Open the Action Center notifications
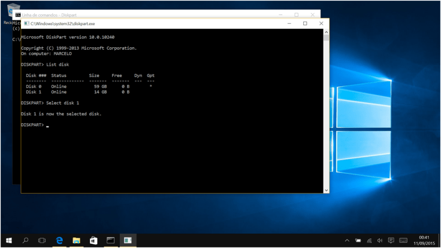 391,240
